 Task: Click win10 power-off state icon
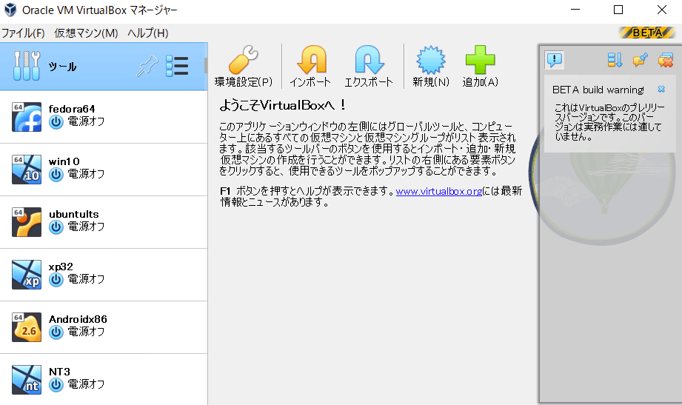click(56, 175)
